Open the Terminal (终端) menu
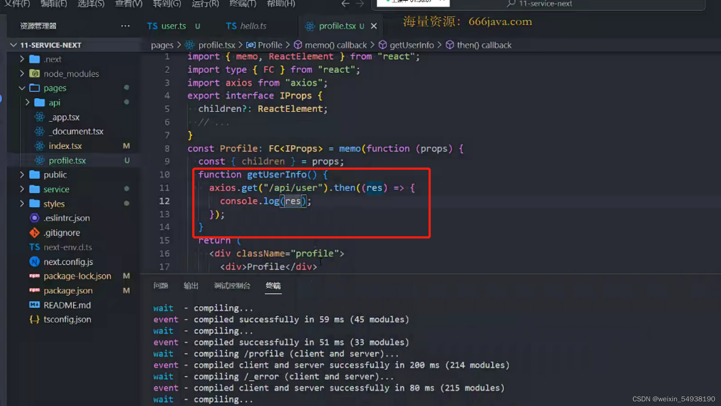Screen dimensions: 721x406 (243, 4)
